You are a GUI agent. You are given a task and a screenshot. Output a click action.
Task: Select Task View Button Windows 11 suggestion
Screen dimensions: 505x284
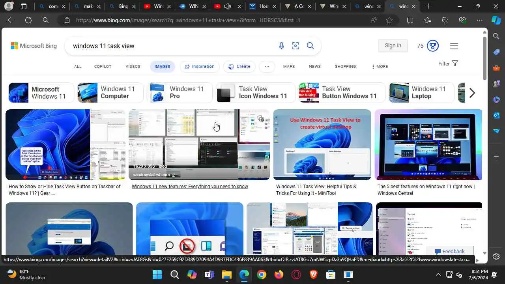pos(342,93)
